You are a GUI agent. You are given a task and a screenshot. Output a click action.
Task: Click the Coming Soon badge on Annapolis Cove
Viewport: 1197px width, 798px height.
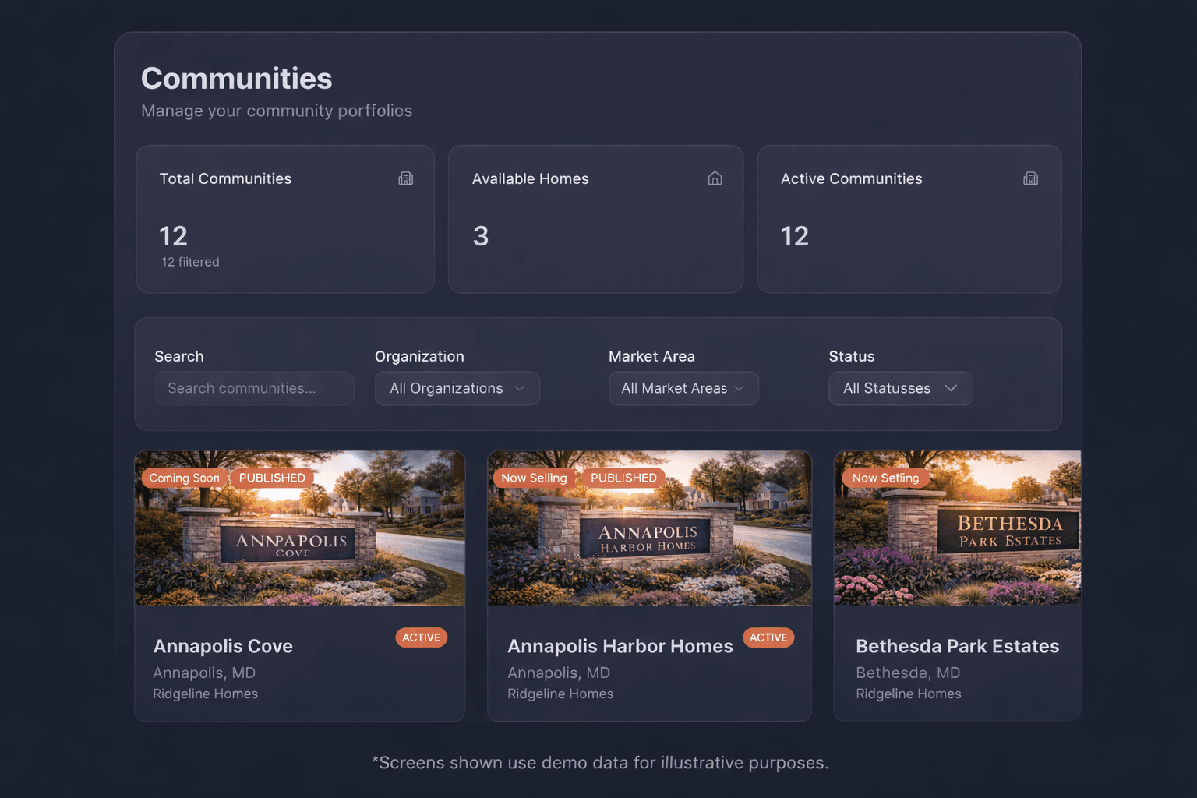coord(184,478)
